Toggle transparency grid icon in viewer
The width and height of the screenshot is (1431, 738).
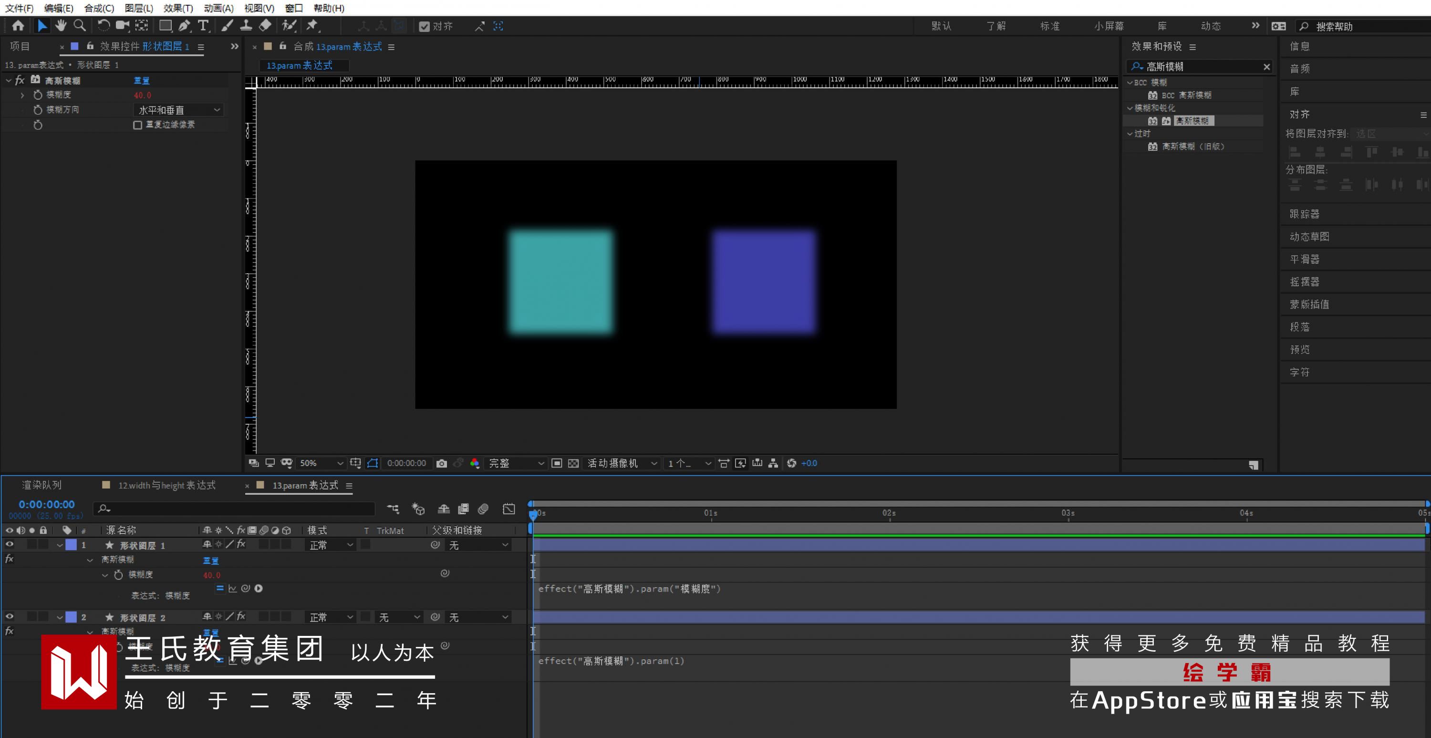tap(573, 464)
